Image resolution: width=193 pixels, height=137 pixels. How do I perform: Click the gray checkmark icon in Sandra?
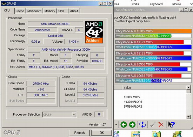tap(153, 125)
